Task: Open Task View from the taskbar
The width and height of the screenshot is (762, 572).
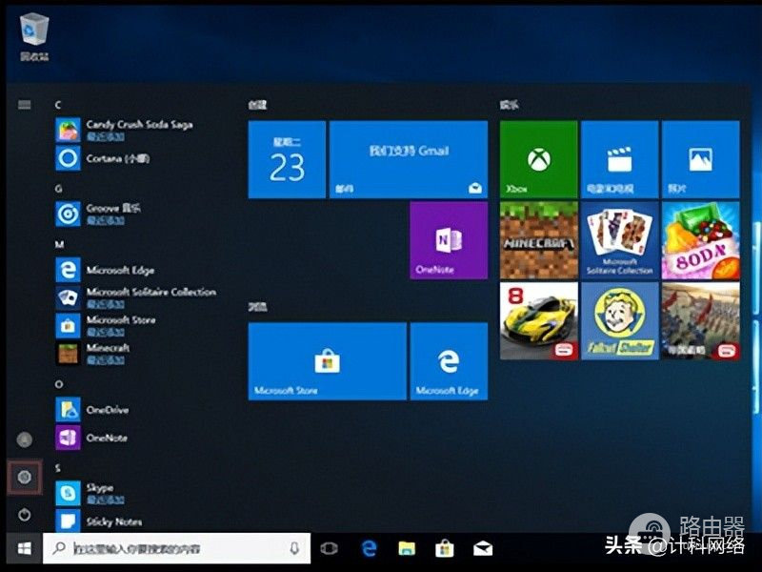Action: point(329,548)
